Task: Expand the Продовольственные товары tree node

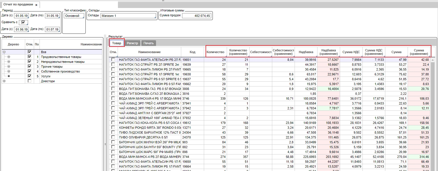Action: pos(9,57)
